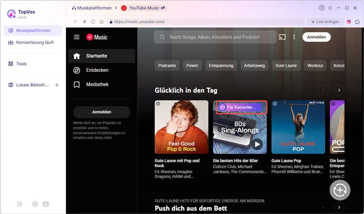Click the Push dich aus dem Bett heading

click(x=191, y=208)
